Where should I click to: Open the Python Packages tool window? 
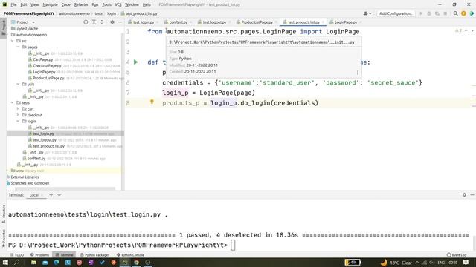pos(94,255)
